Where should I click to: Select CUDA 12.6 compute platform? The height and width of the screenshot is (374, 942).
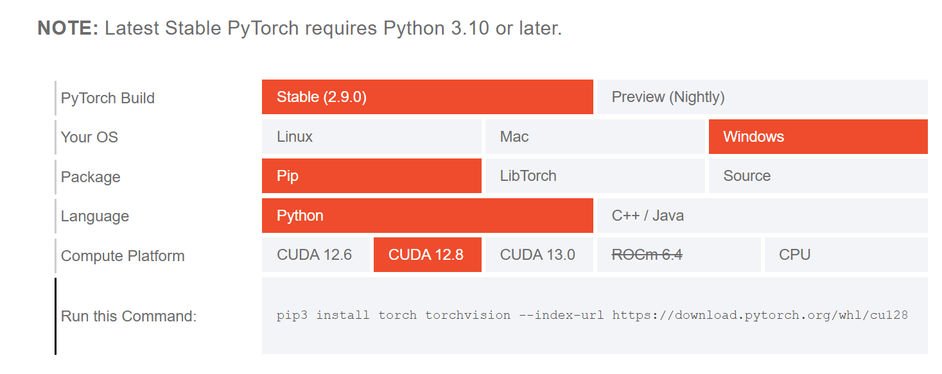click(x=316, y=254)
